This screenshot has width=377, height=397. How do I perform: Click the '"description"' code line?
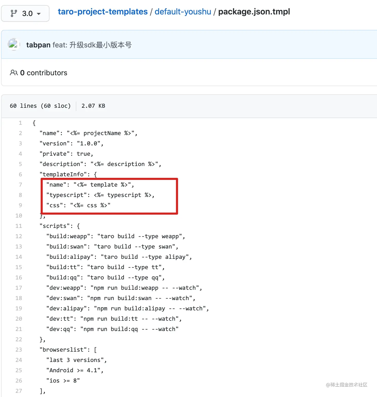click(x=100, y=164)
